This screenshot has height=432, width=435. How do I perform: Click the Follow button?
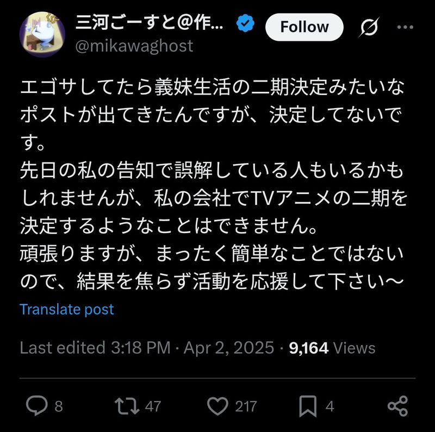click(304, 27)
